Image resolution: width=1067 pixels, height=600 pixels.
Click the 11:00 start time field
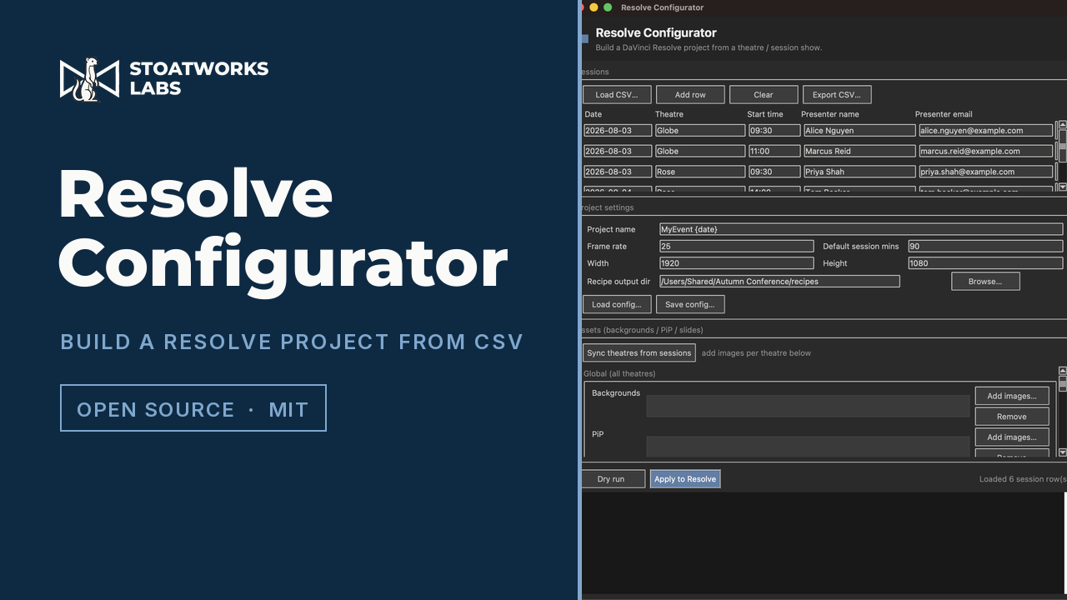pos(774,151)
